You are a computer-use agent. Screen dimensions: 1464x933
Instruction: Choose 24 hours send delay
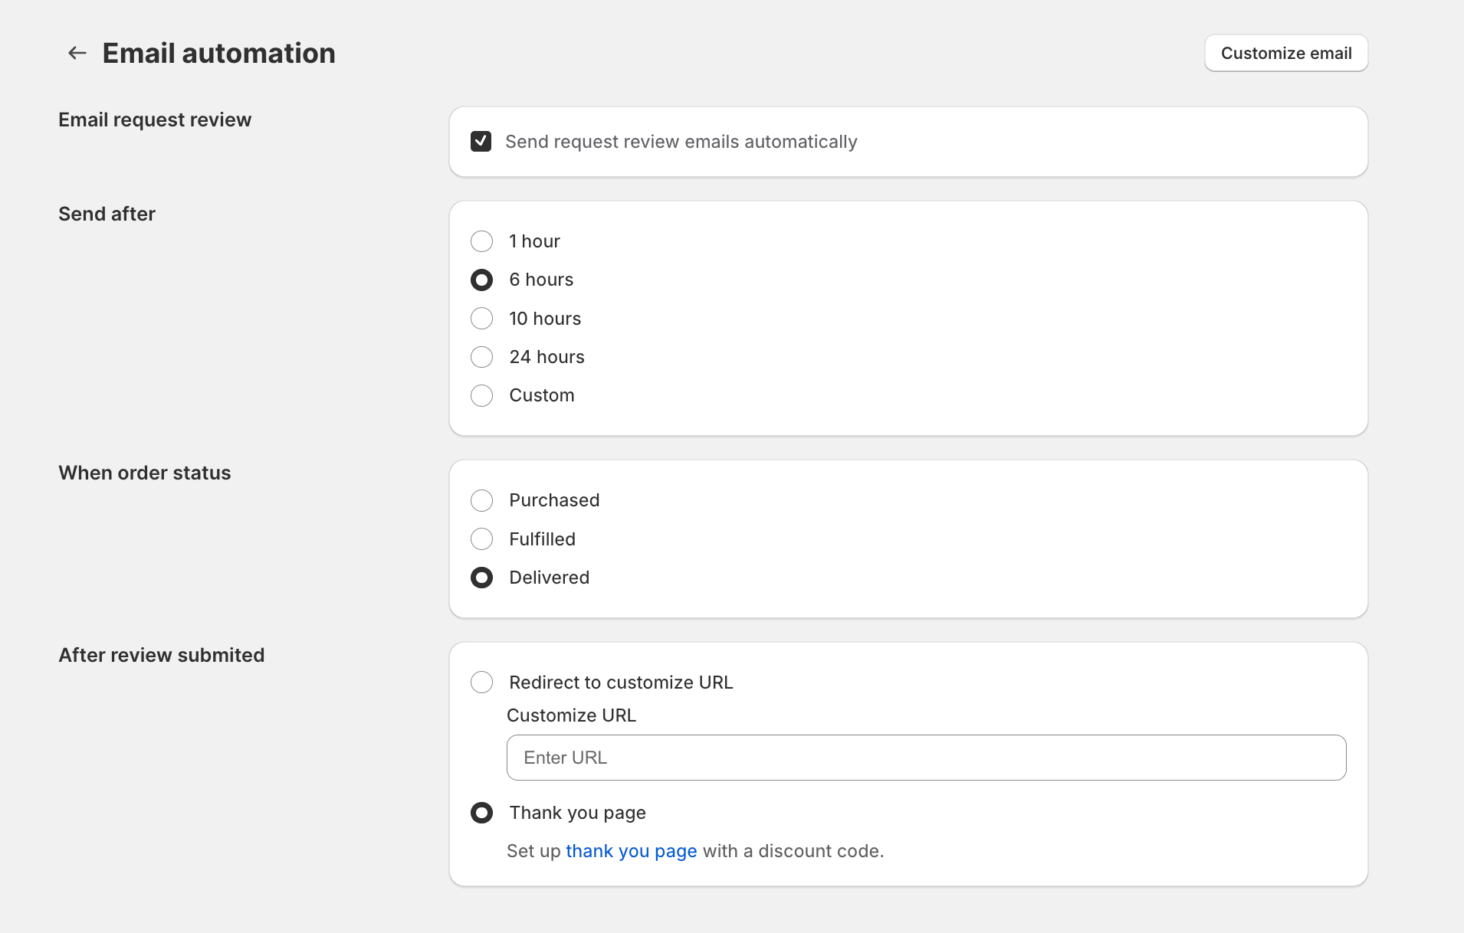coord(481,357)
